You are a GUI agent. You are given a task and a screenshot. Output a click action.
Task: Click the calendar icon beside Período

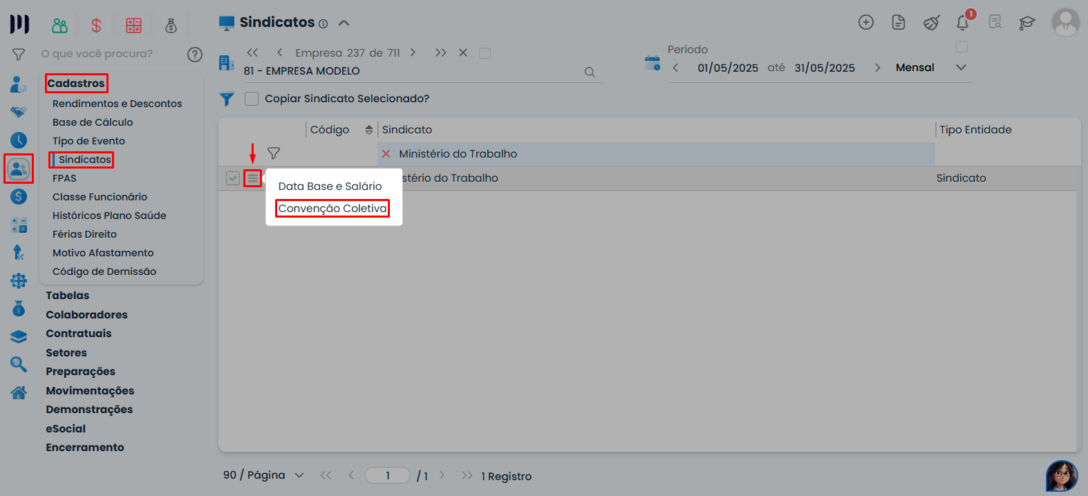(x=652, y=64)
